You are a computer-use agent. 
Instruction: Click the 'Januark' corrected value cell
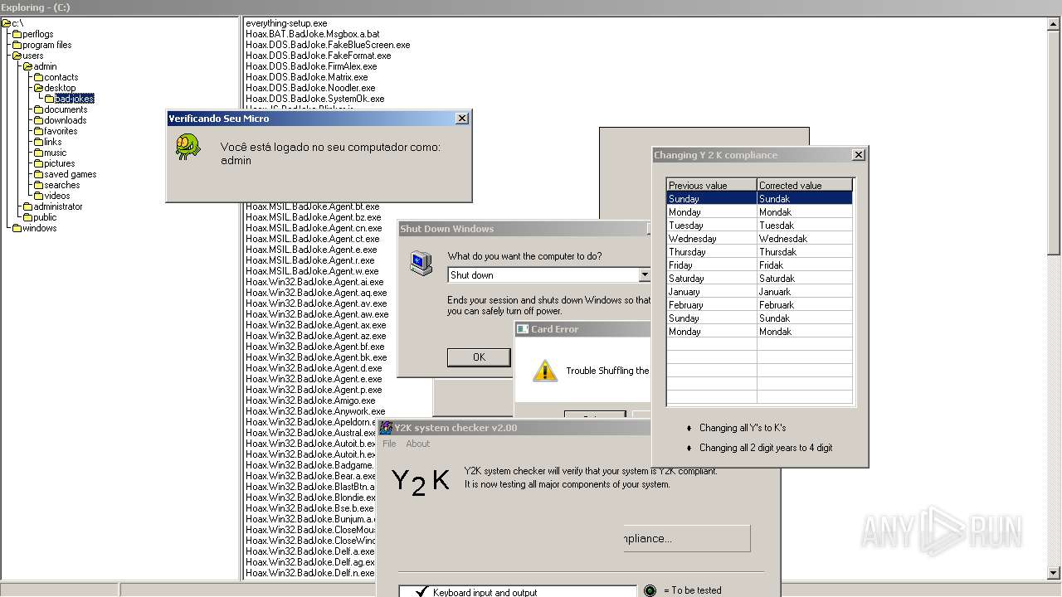(x=805, y=292)
